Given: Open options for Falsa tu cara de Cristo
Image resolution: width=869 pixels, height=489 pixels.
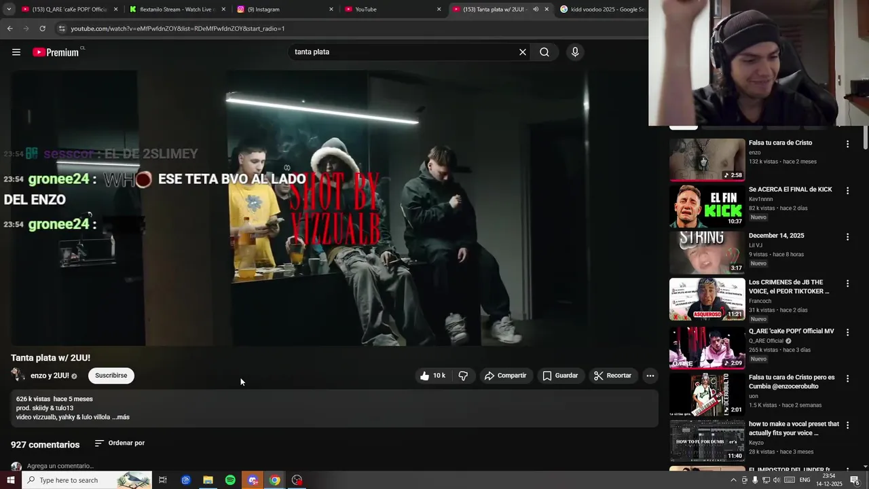Looking at the screenshot, I should click(x=847, y=144).
